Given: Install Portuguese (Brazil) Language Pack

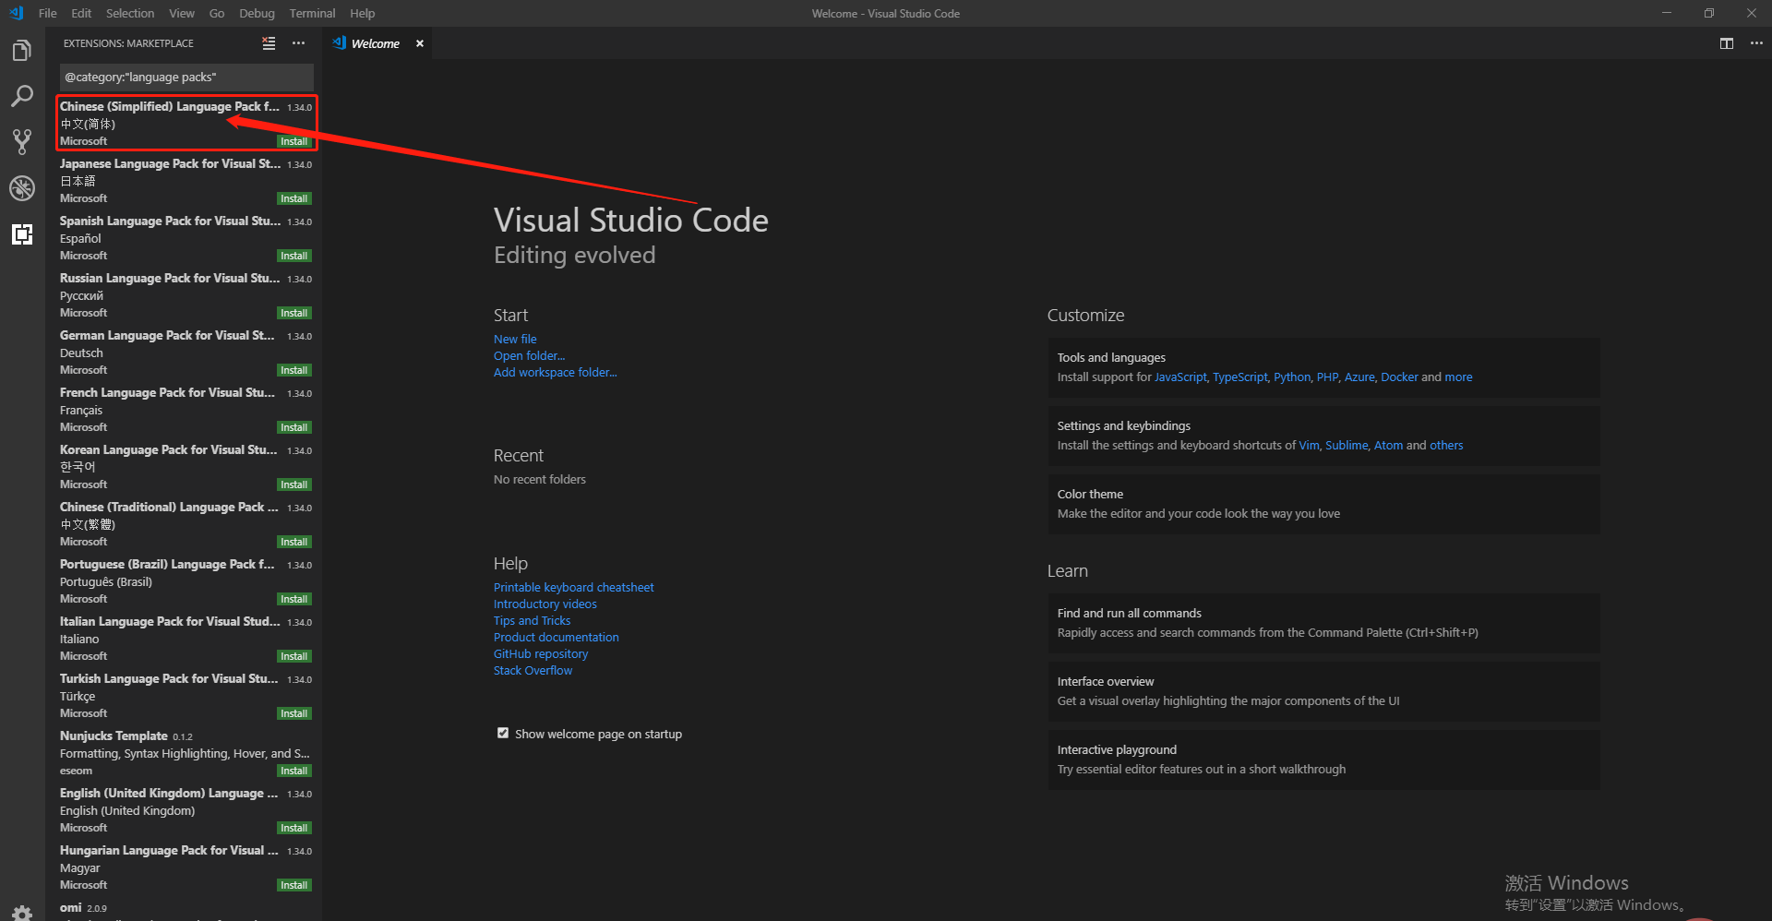Looking at the screenshot, I should pyautogui.click(x=294, y=599).
